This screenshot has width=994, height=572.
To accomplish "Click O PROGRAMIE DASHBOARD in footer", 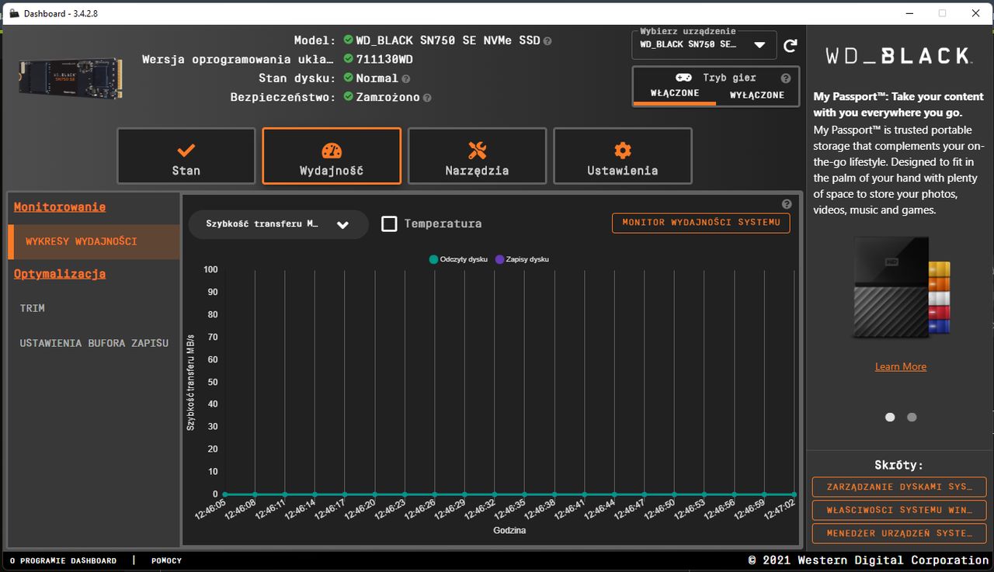I will point(63,560).
